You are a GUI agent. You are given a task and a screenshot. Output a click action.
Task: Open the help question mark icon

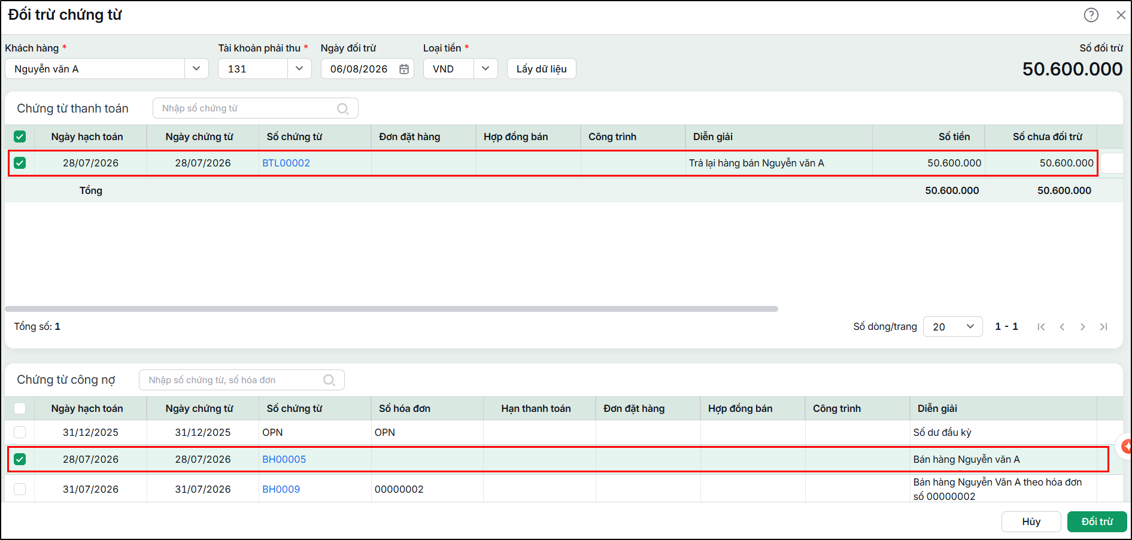click(1091, 15)
